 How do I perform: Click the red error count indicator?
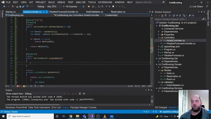pos(18,86)
